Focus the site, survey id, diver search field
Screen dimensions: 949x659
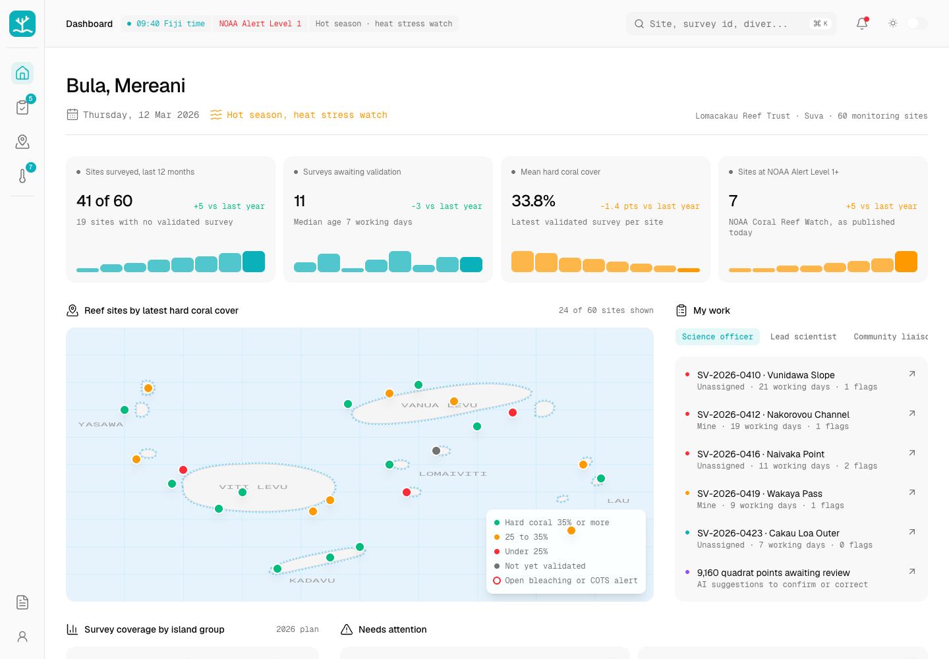coord(732,24)
